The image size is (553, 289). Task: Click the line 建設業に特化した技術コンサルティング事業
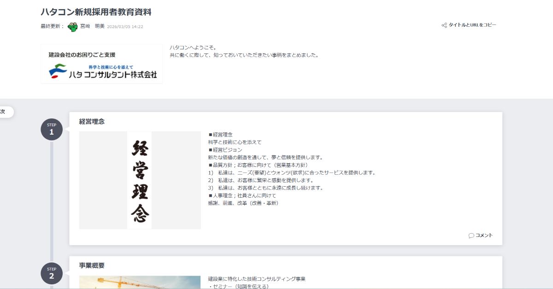[257, 279]
